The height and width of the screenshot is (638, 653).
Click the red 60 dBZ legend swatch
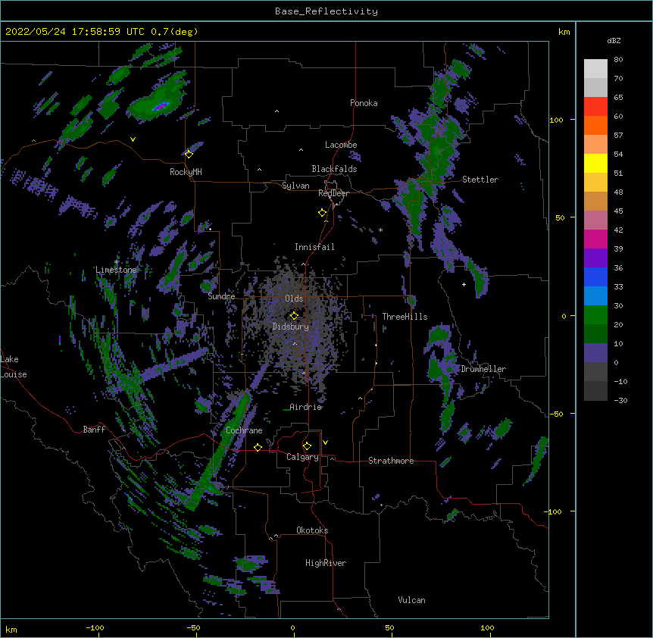click(595, 107)
